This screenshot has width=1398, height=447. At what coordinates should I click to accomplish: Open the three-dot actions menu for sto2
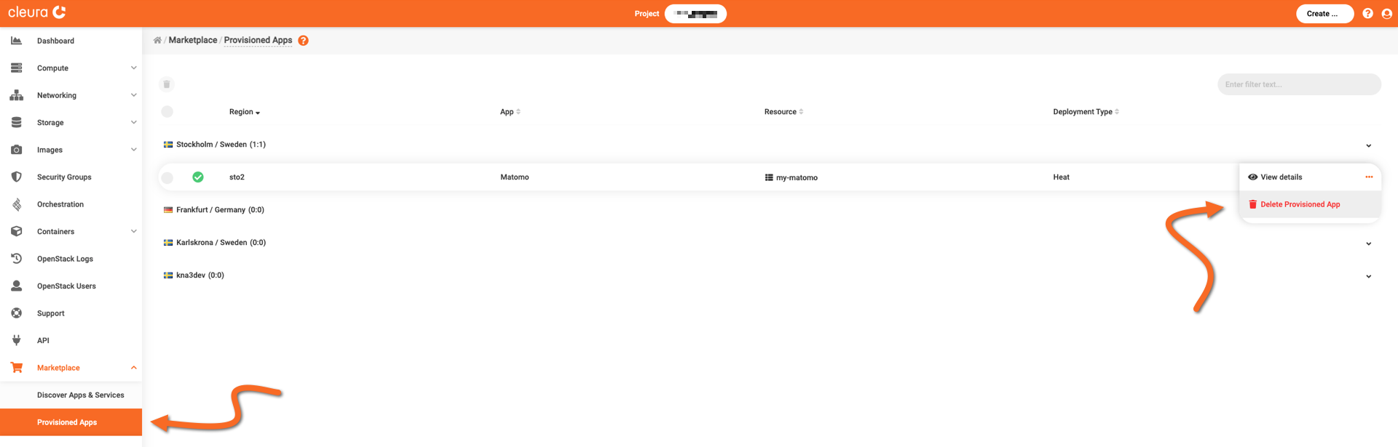click(1368, 177)
